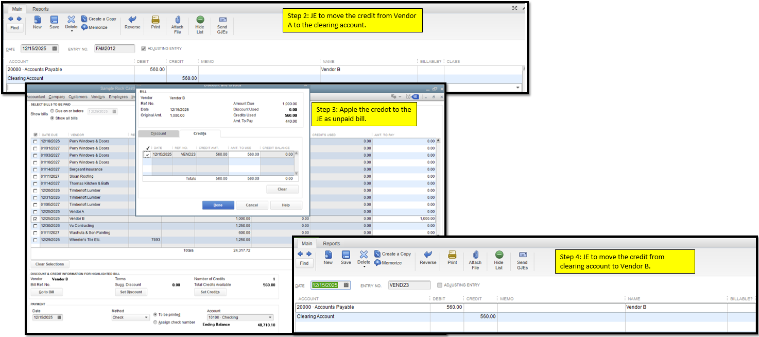Image resolution: width=759 pixels, height=337 pixels.
Task: Open the Customers menu
Action: coord(78,97)
